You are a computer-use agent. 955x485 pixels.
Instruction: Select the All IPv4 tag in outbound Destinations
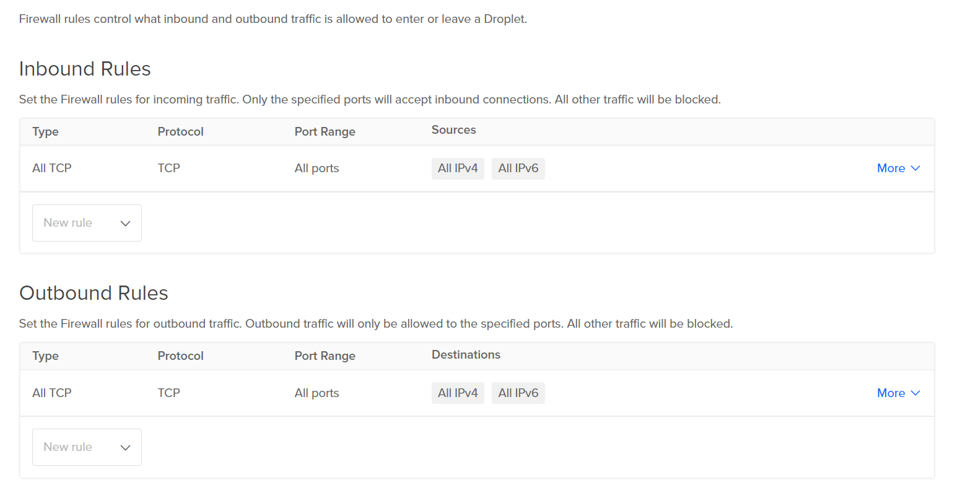458,393
